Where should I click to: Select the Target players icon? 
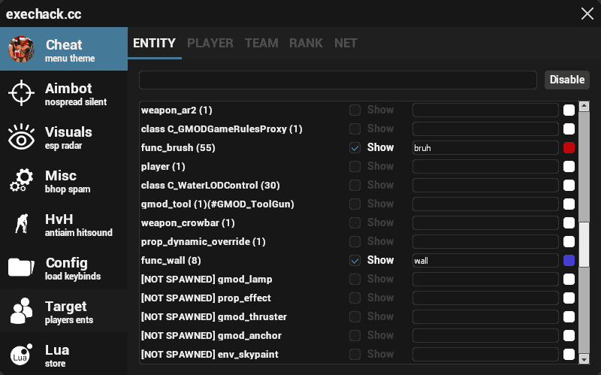point(21,311)
